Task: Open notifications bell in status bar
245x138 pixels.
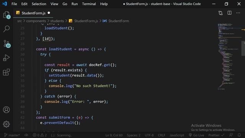Action: [x=239, y=135]
